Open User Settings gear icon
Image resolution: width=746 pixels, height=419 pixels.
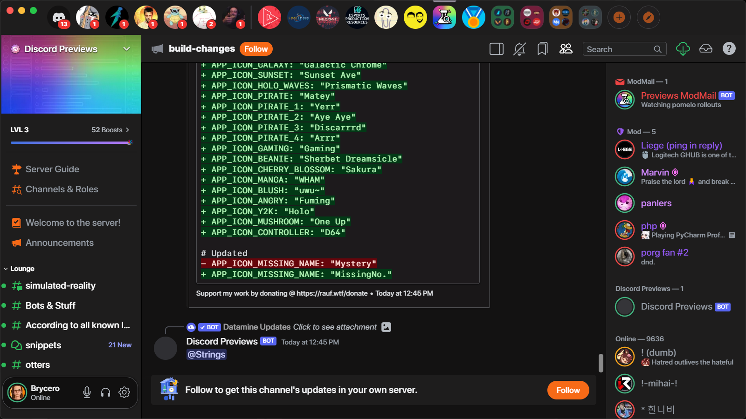point(124,392)
